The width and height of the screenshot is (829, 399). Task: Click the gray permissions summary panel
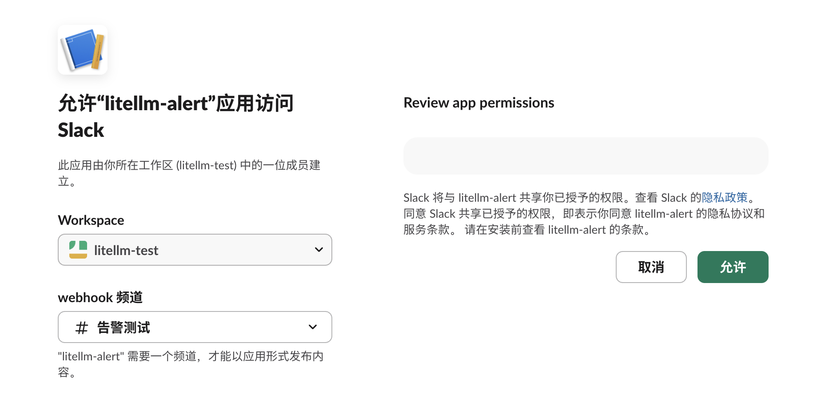click(586, 156)
